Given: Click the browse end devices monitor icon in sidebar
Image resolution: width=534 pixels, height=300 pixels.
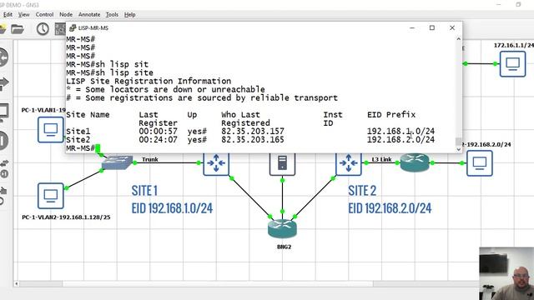Looking at the screenshot, I should click(x=3, y=112).
